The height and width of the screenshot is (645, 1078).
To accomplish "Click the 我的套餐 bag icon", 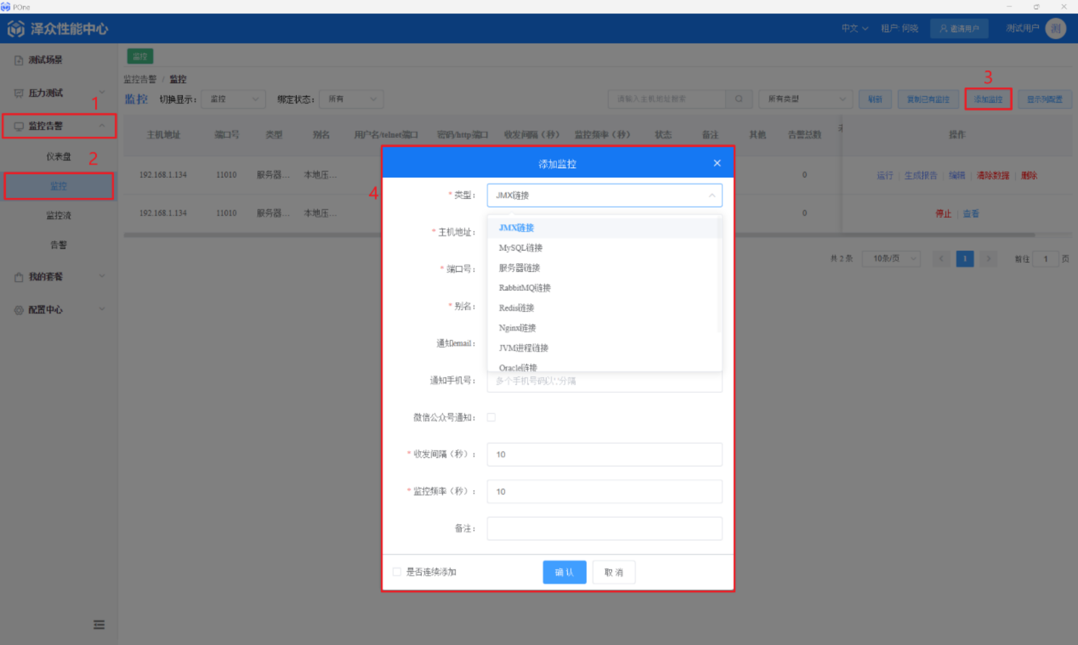I will [19, 277].
